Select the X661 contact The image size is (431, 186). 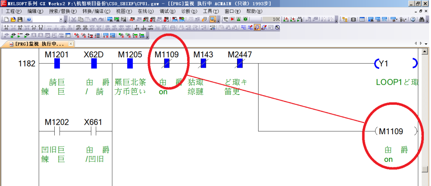point(93,131)
